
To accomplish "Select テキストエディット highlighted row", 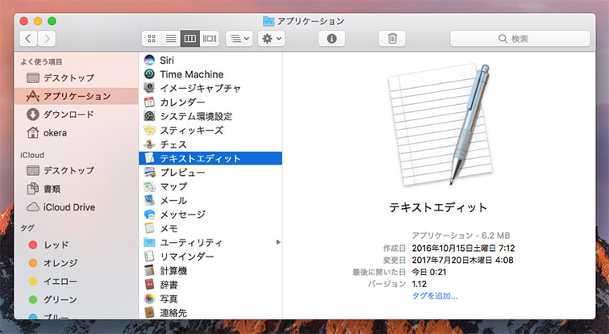I will tap(211, 158).
